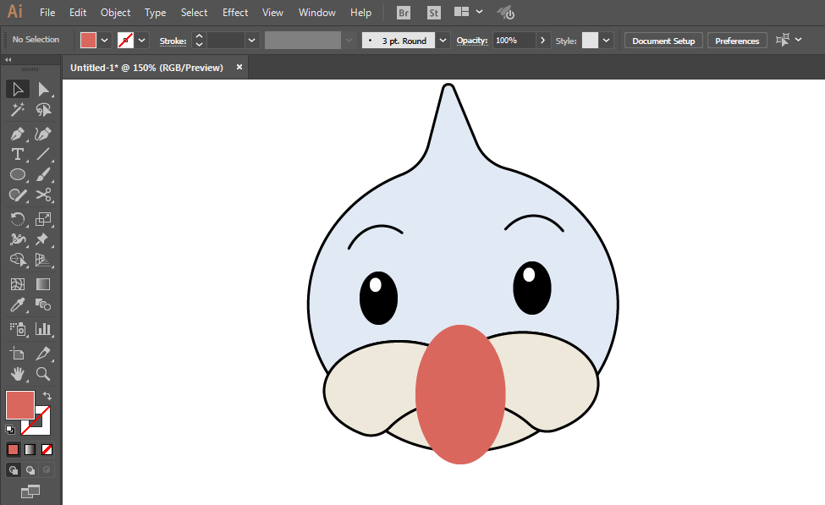This screenshot has width=825, height=505.
Task: Select the Eyedropper tool
Action: point(17,305)
